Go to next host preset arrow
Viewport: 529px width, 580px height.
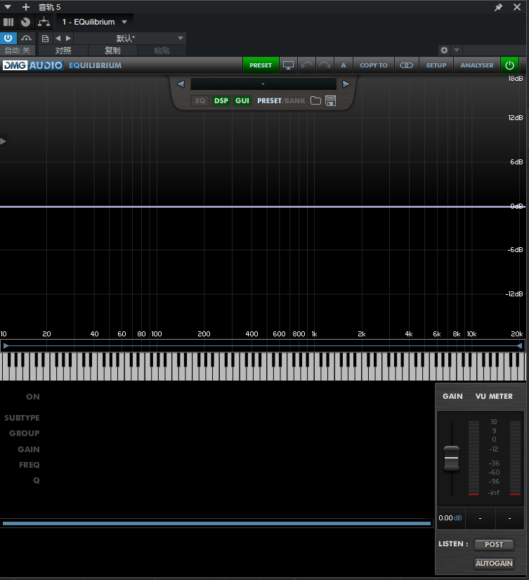click(68, 38)
